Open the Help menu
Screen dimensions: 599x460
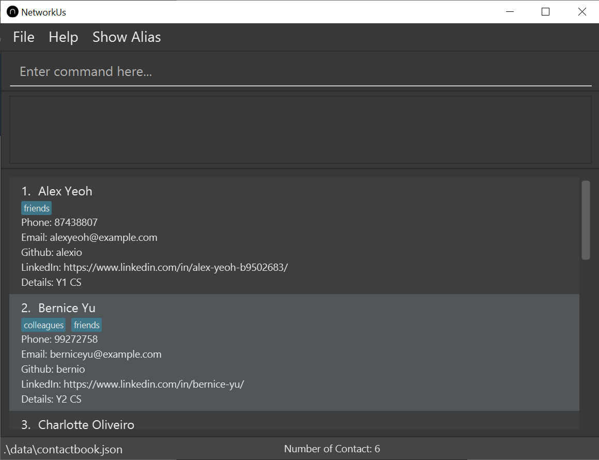(x=63, y=37)
